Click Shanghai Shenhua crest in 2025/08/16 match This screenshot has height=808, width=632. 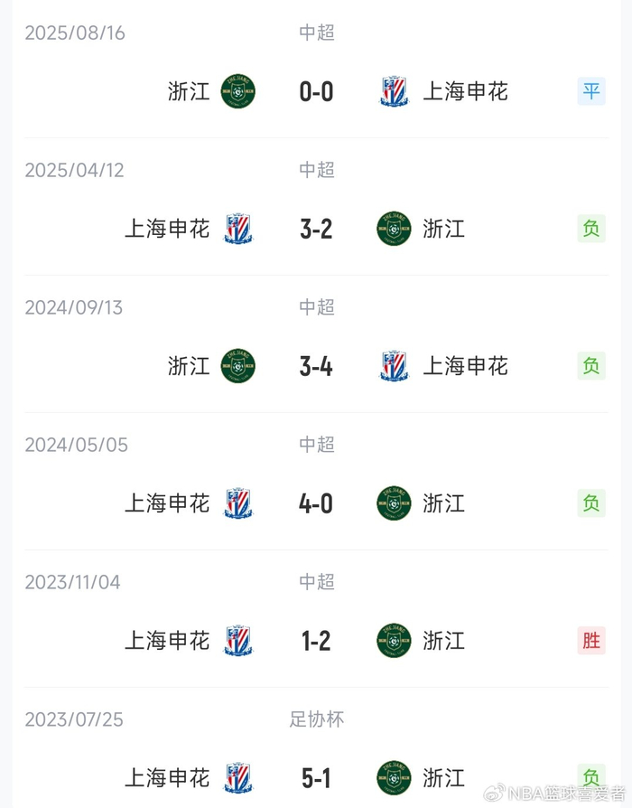pos(395,91)
